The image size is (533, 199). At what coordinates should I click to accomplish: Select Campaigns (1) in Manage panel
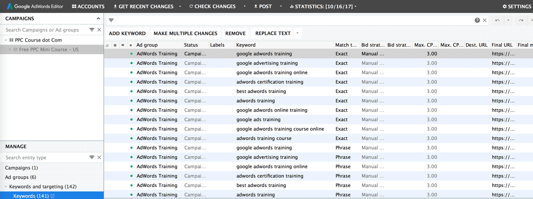[x=21, y=167]
